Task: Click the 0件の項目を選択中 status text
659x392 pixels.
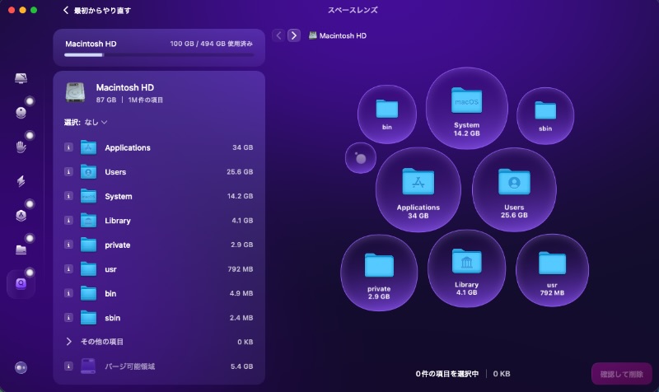Action: coord(446,374)
